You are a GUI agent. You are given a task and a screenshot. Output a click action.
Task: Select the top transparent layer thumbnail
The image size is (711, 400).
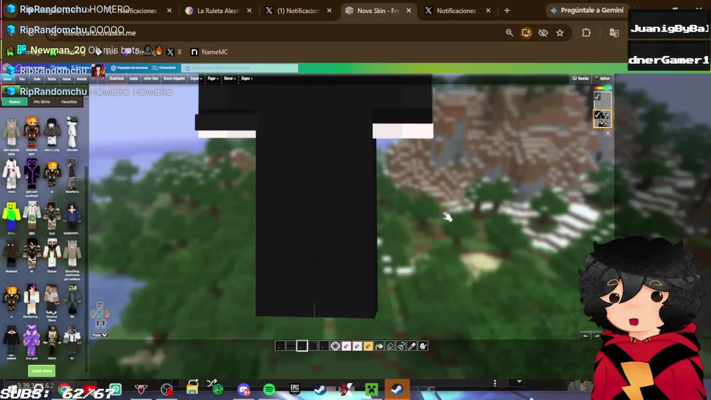pyautogui.click(x=603, y=101)
